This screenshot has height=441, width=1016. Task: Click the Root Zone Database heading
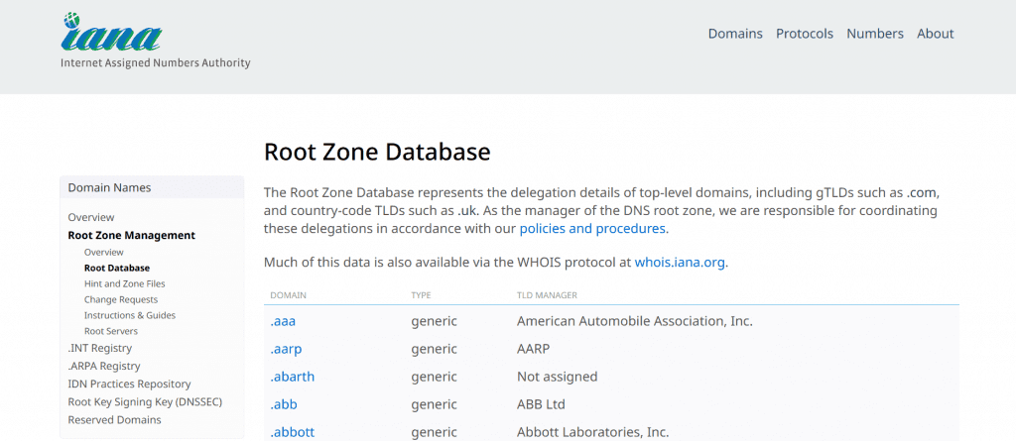pos(377,152)
